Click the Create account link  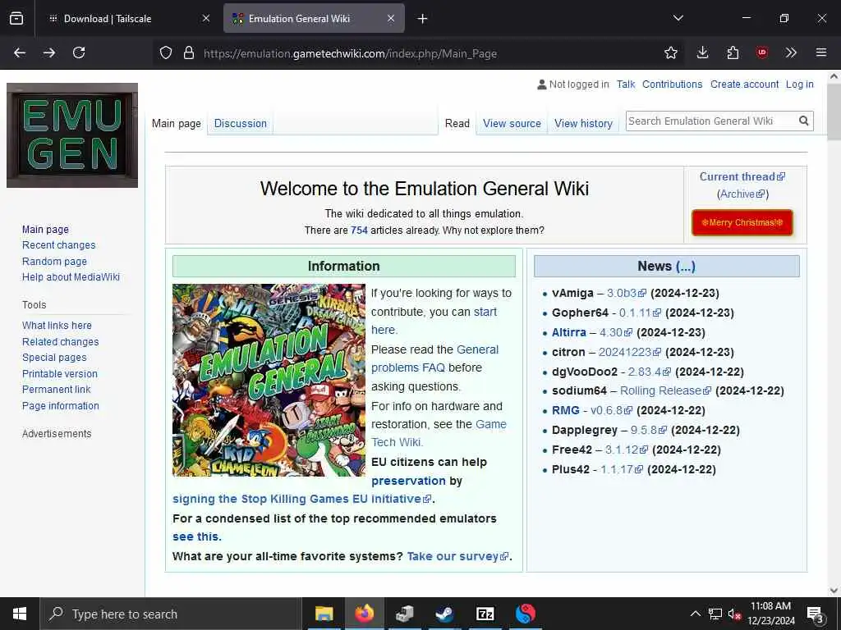744,84
